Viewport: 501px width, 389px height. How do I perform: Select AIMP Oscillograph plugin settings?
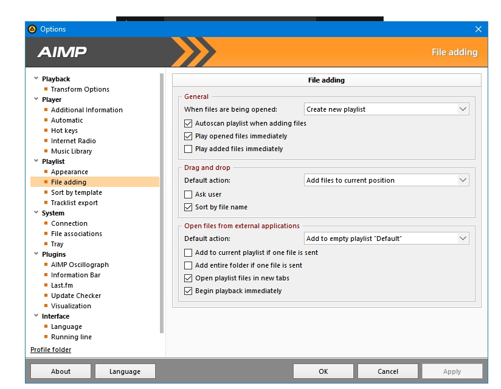click(80, 265)
